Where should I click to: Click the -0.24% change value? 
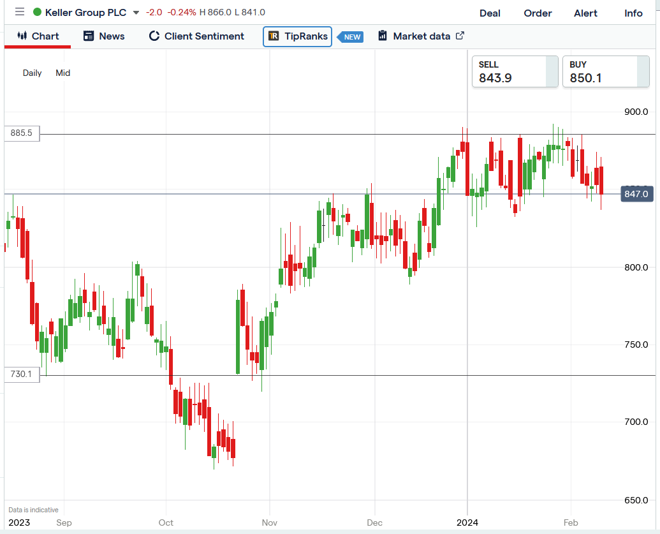[182, 12]
